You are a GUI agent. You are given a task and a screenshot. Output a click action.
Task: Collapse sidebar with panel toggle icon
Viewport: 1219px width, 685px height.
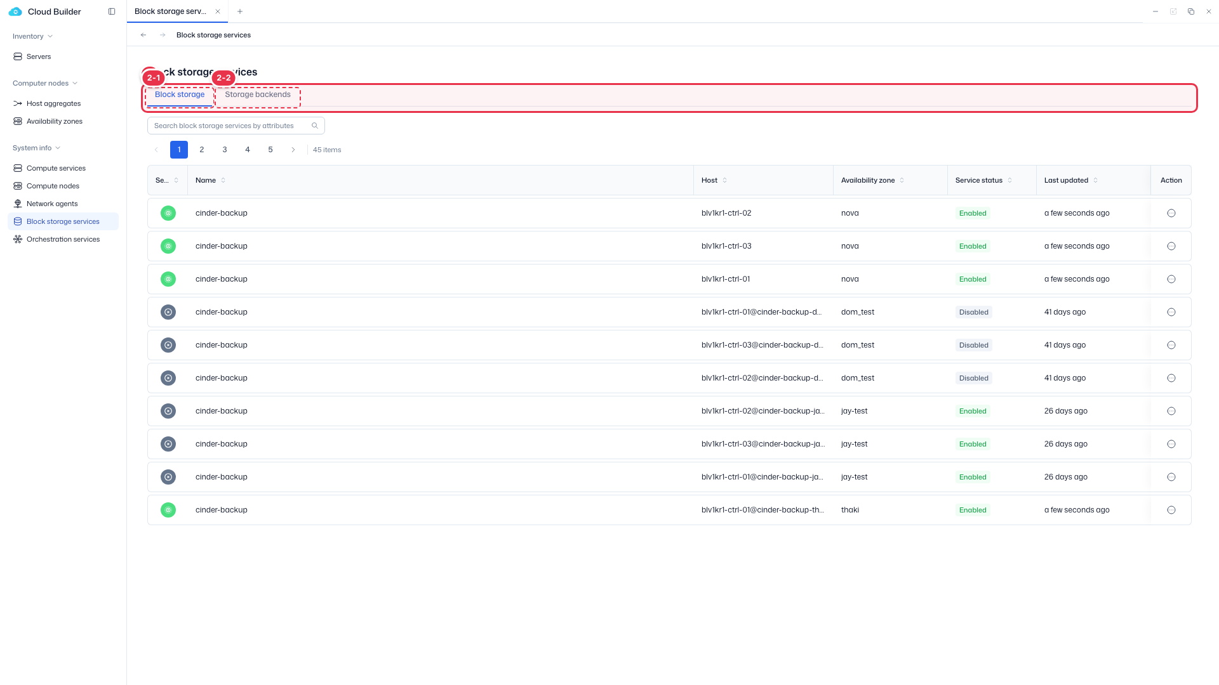[x=112, y=11]
